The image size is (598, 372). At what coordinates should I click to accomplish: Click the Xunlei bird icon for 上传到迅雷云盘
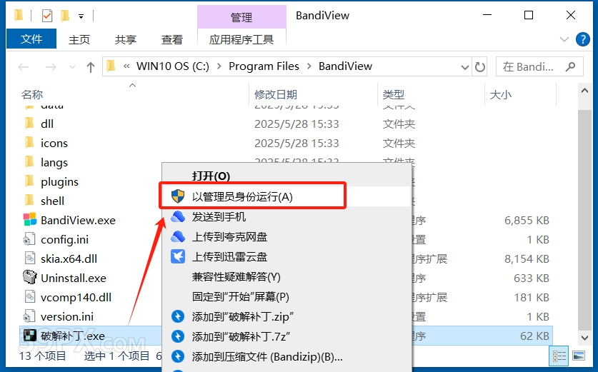[x=178, y=256]
